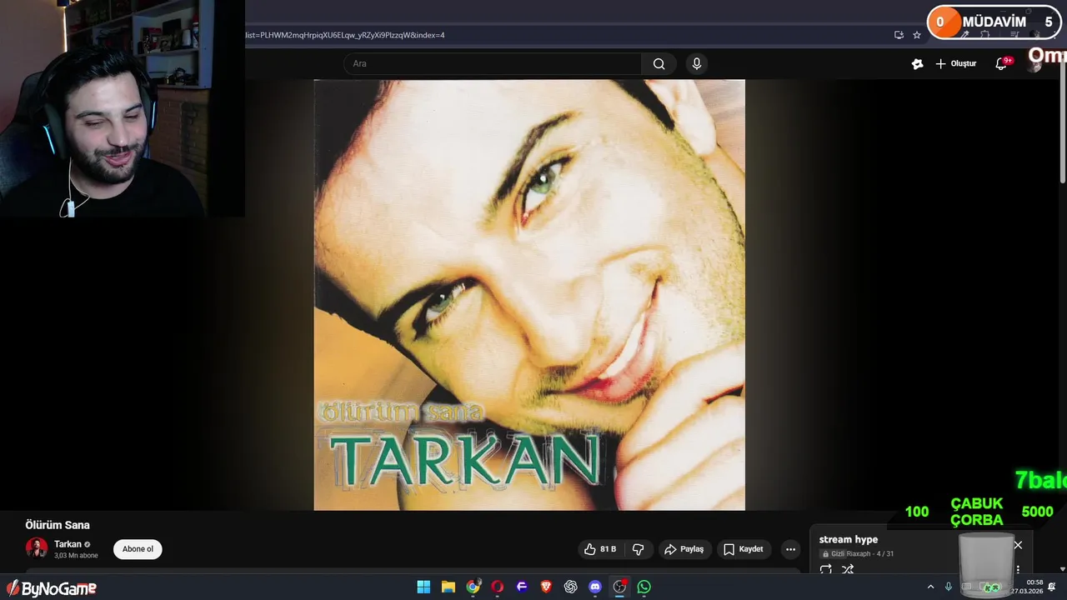Subscribe using the Abone ol button

138,549
